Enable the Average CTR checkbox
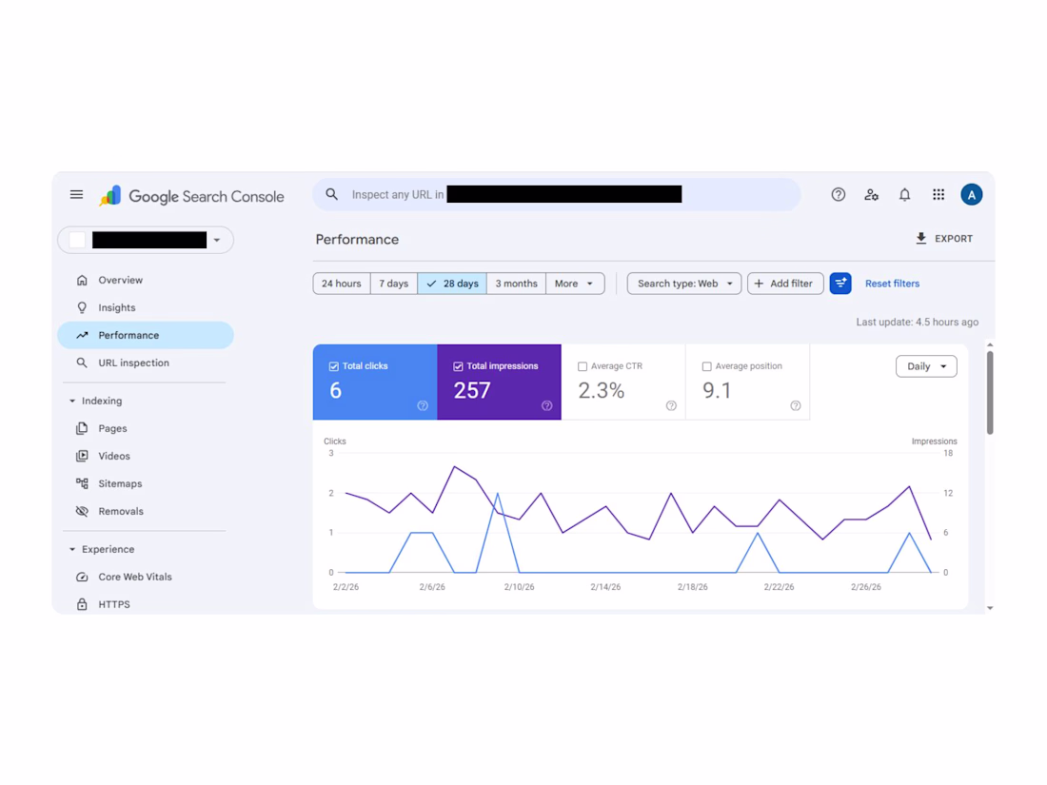The height and width of the screenshot is (785, 1047). [x=583, y=366]
